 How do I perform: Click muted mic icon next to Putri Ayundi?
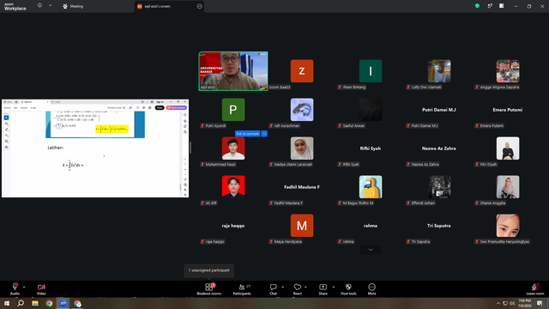pos(202,125)
